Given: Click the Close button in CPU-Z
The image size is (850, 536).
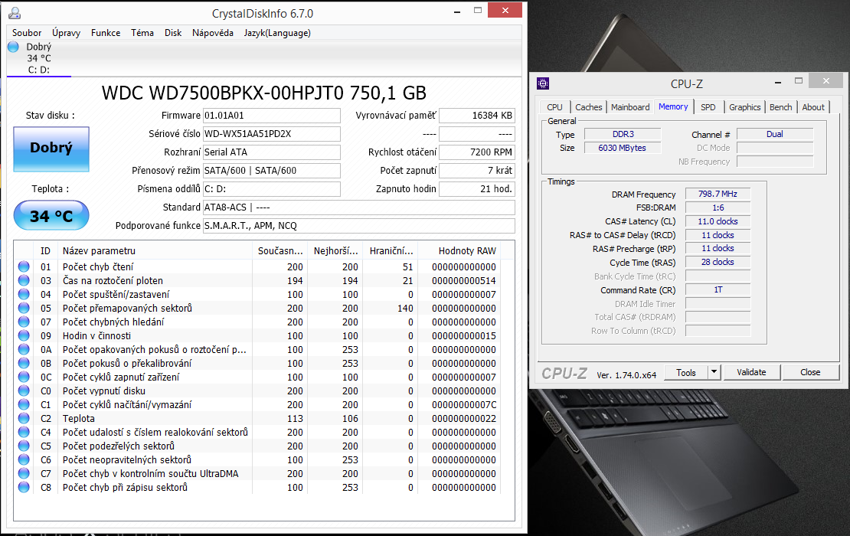Looking at the screenshot, I should click(810, 372).
